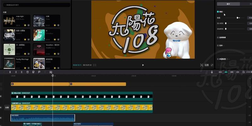Select the 复合片段 compound clip
This screenshot has width=252, height=126.
[x=82, y=96]
